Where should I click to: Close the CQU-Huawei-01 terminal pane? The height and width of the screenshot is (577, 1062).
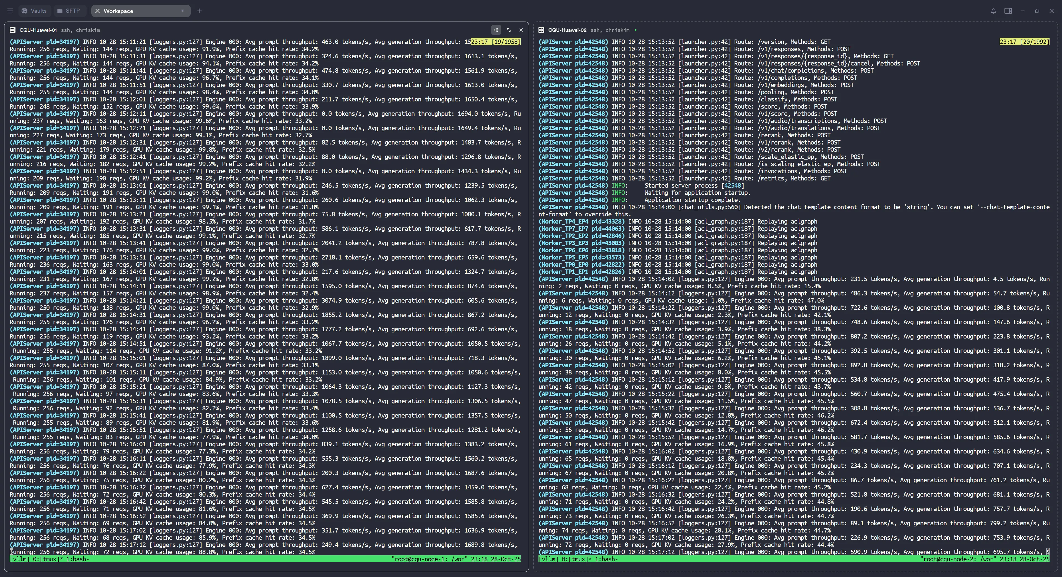click(521, 30)
